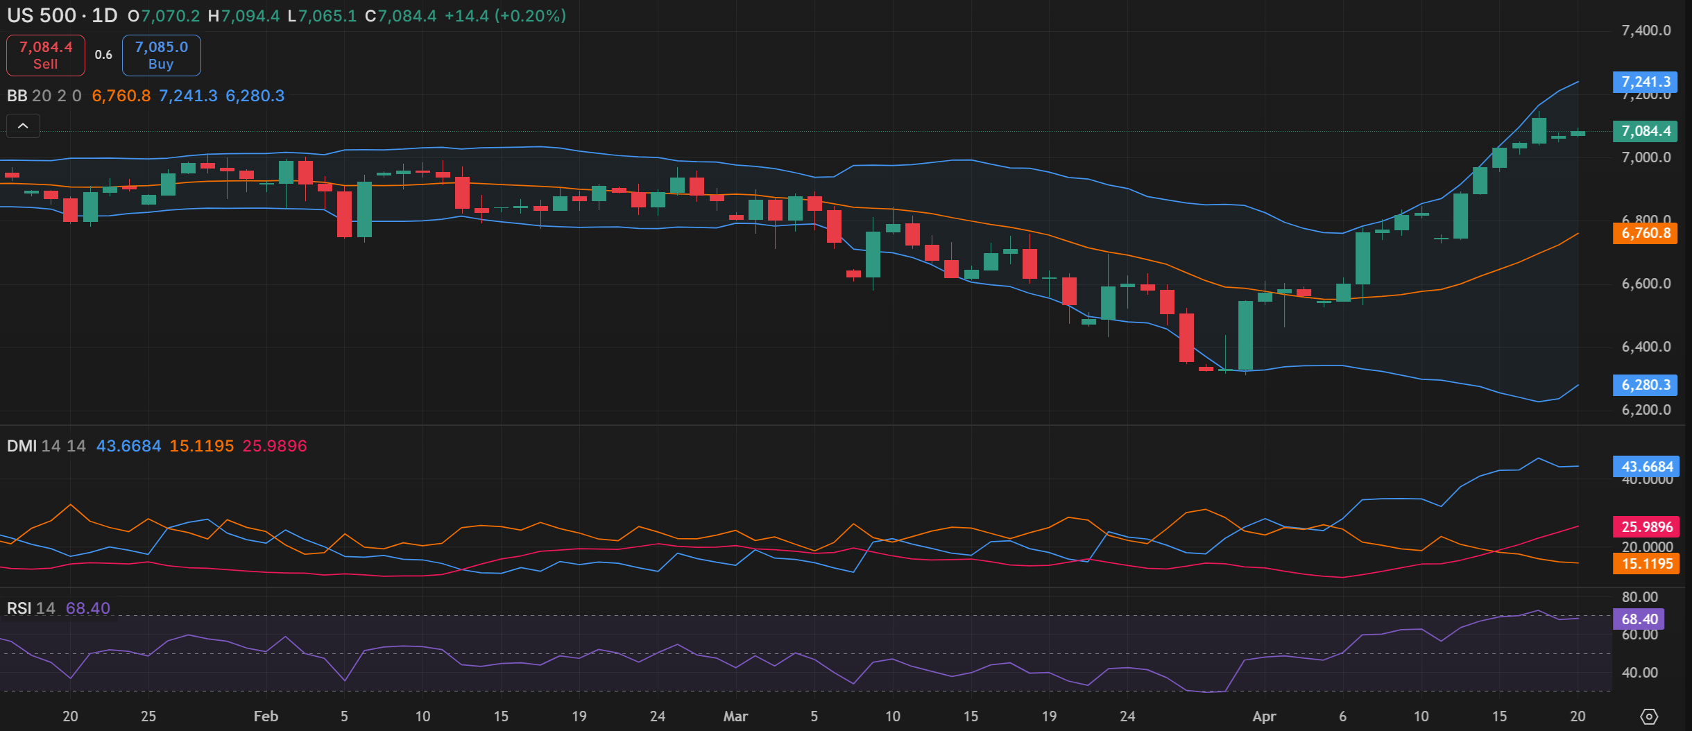This screenshot has width=1692, height=731.
Task: Click the Apr marker on time axis
Action: (x=1264, y=716)
